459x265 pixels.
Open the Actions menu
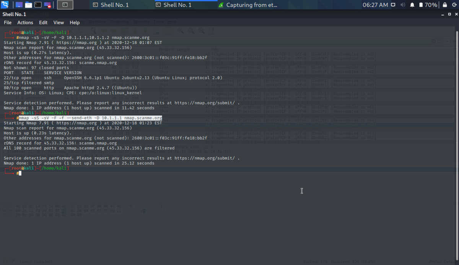tap(25, 23)
